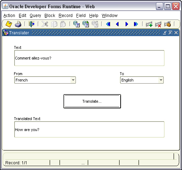
Task: Go to first record with double-left arrow
Action: [108, 24]
